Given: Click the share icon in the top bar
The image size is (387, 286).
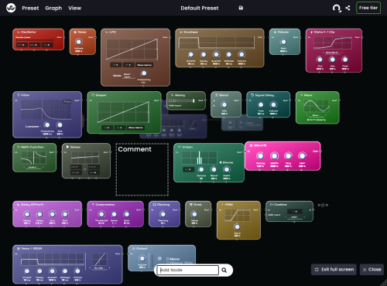Looking at the screenshot, I should click(348, 8).
